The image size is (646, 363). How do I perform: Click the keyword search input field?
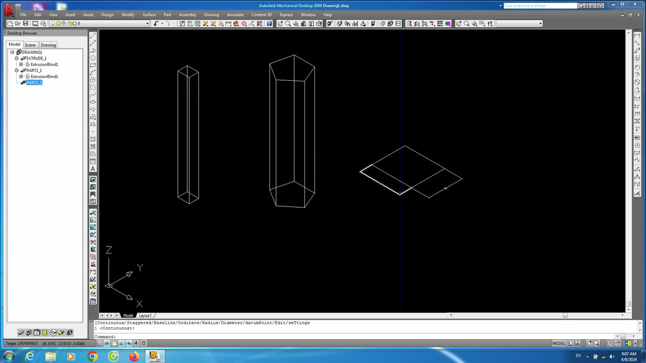(540, 6)
